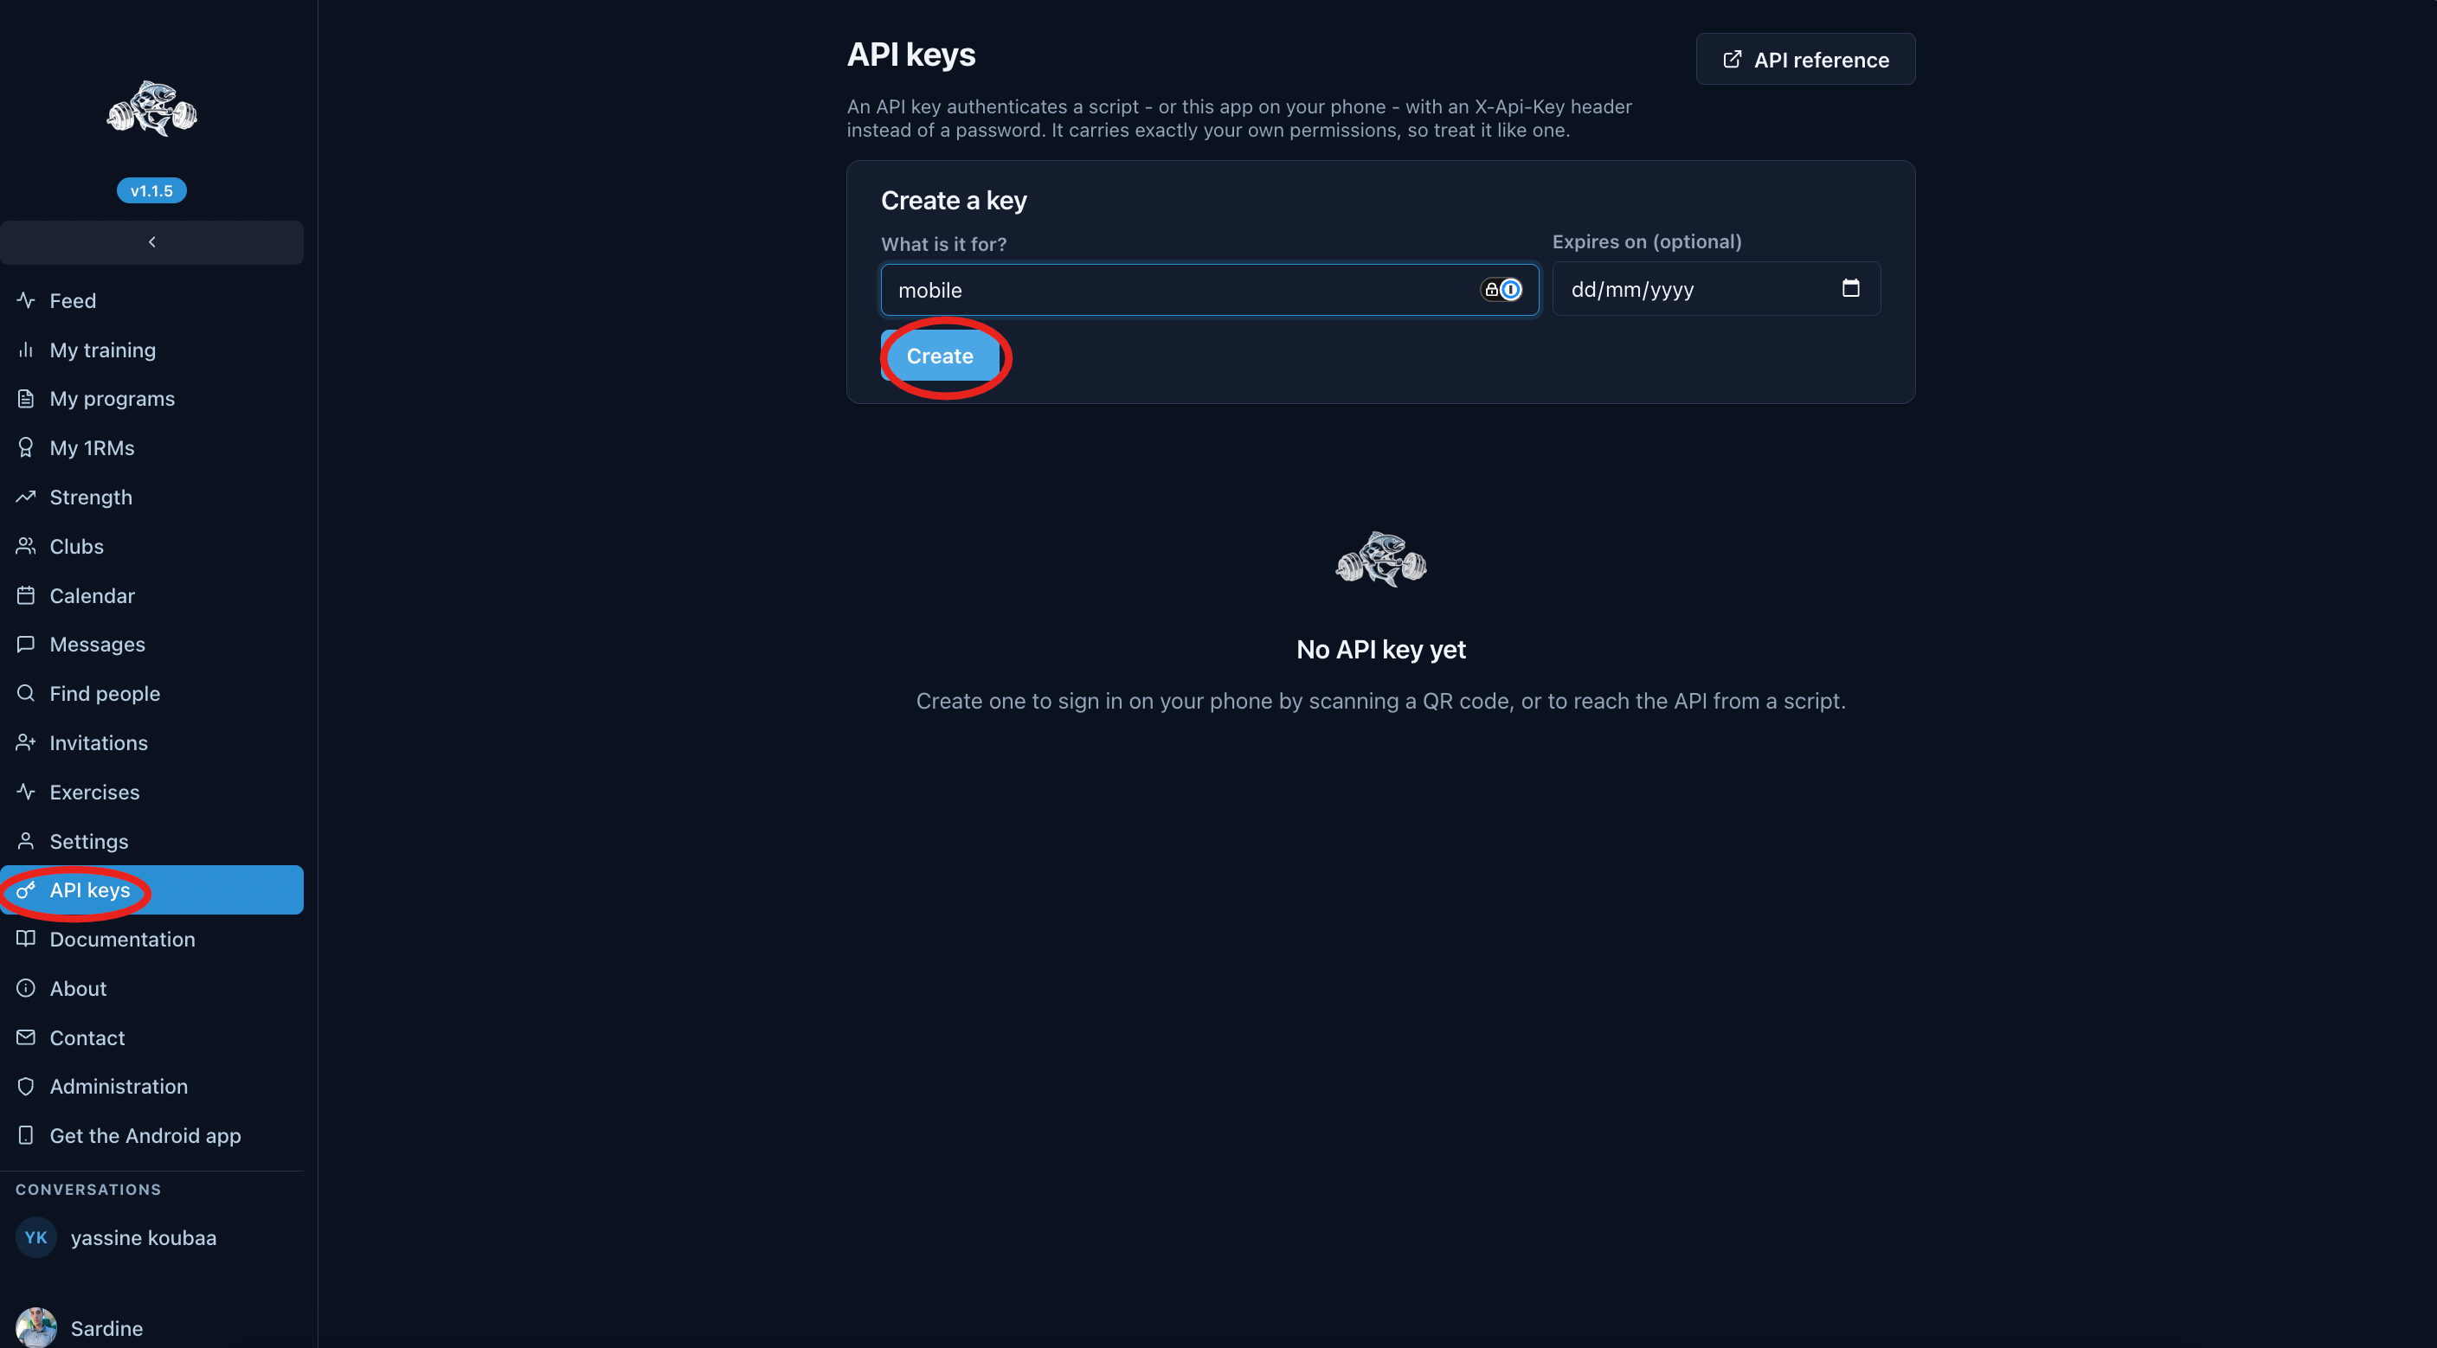This screenshot has height=1348, width=2437.
Task: Click the API keys key icon
Action: tap(26, 890)
